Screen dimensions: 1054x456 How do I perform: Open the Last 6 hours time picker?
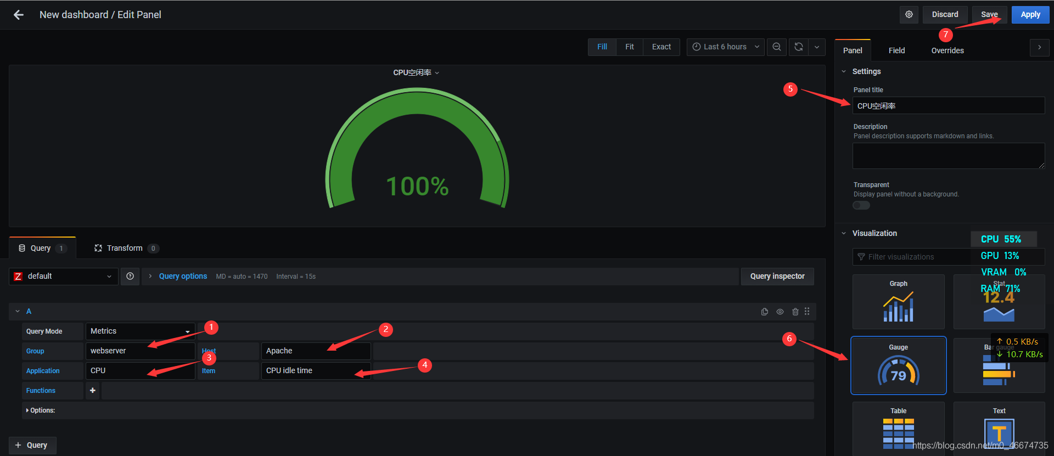pos(725,47)
